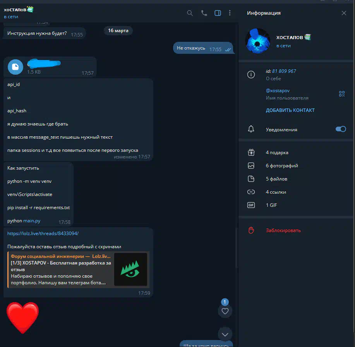The height and width of the screenshot is (347, 355).
Task: Click the gift box icon
Action: 251,153
